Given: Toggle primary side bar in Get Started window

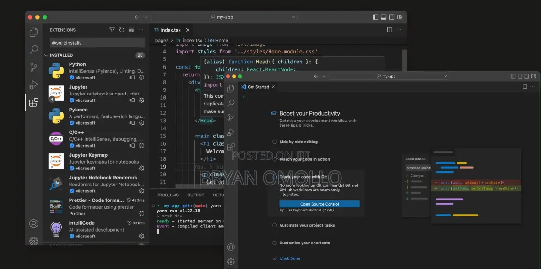Looking at the screenshot, I should point(513,76).
